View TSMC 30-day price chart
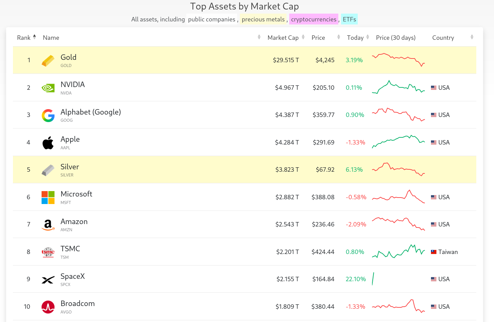The width and height of the screenshot is (494, 322). pos(398,251)
